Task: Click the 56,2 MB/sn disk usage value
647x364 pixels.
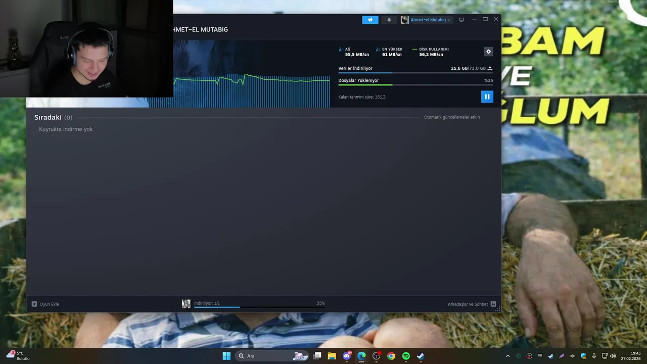Action: pos(431,55)
